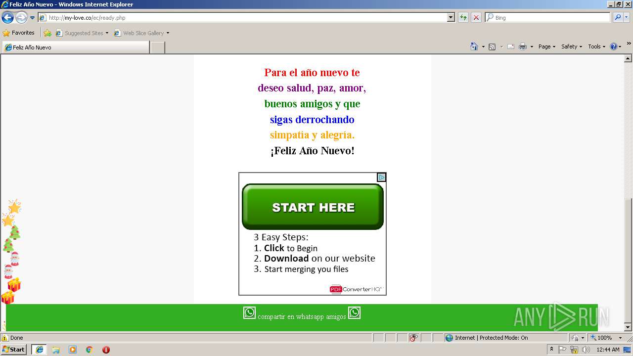Click the red Opera taskbar icon
This screenshot has width=633, height=356.
click(x=106, y=350)
